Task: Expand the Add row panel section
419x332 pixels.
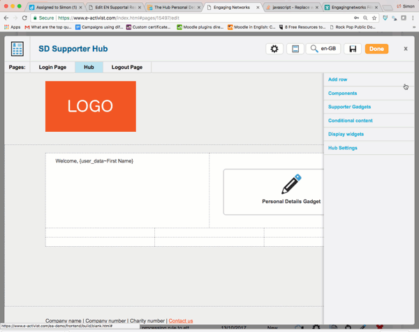Action: pos(338,80)
